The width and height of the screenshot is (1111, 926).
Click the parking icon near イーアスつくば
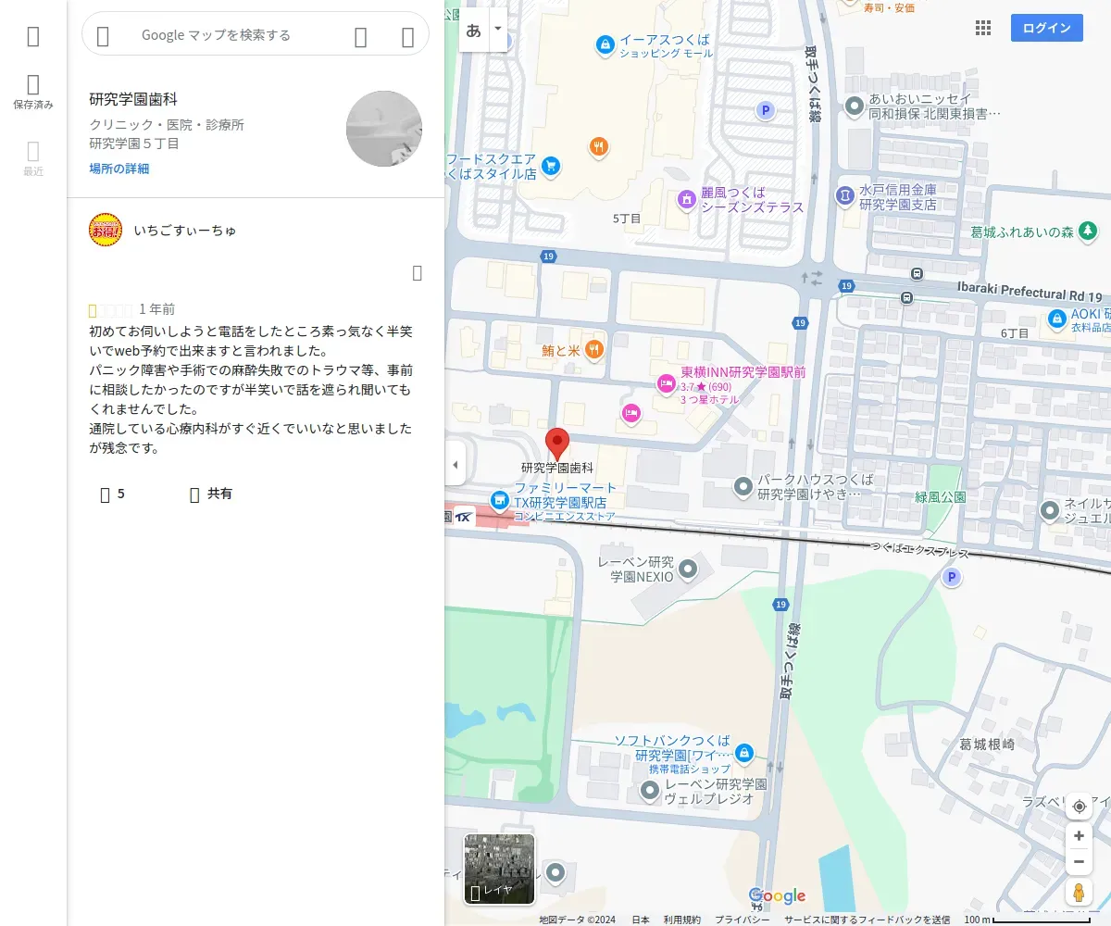coord(765,111)
